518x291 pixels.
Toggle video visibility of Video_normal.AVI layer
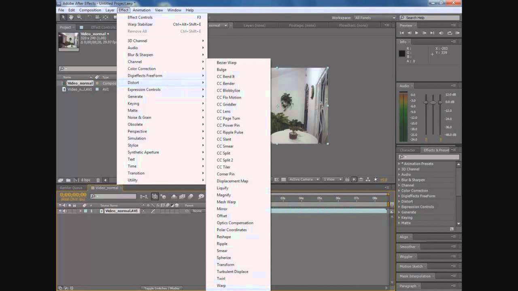pyautogui.click(x=61, y=211)
